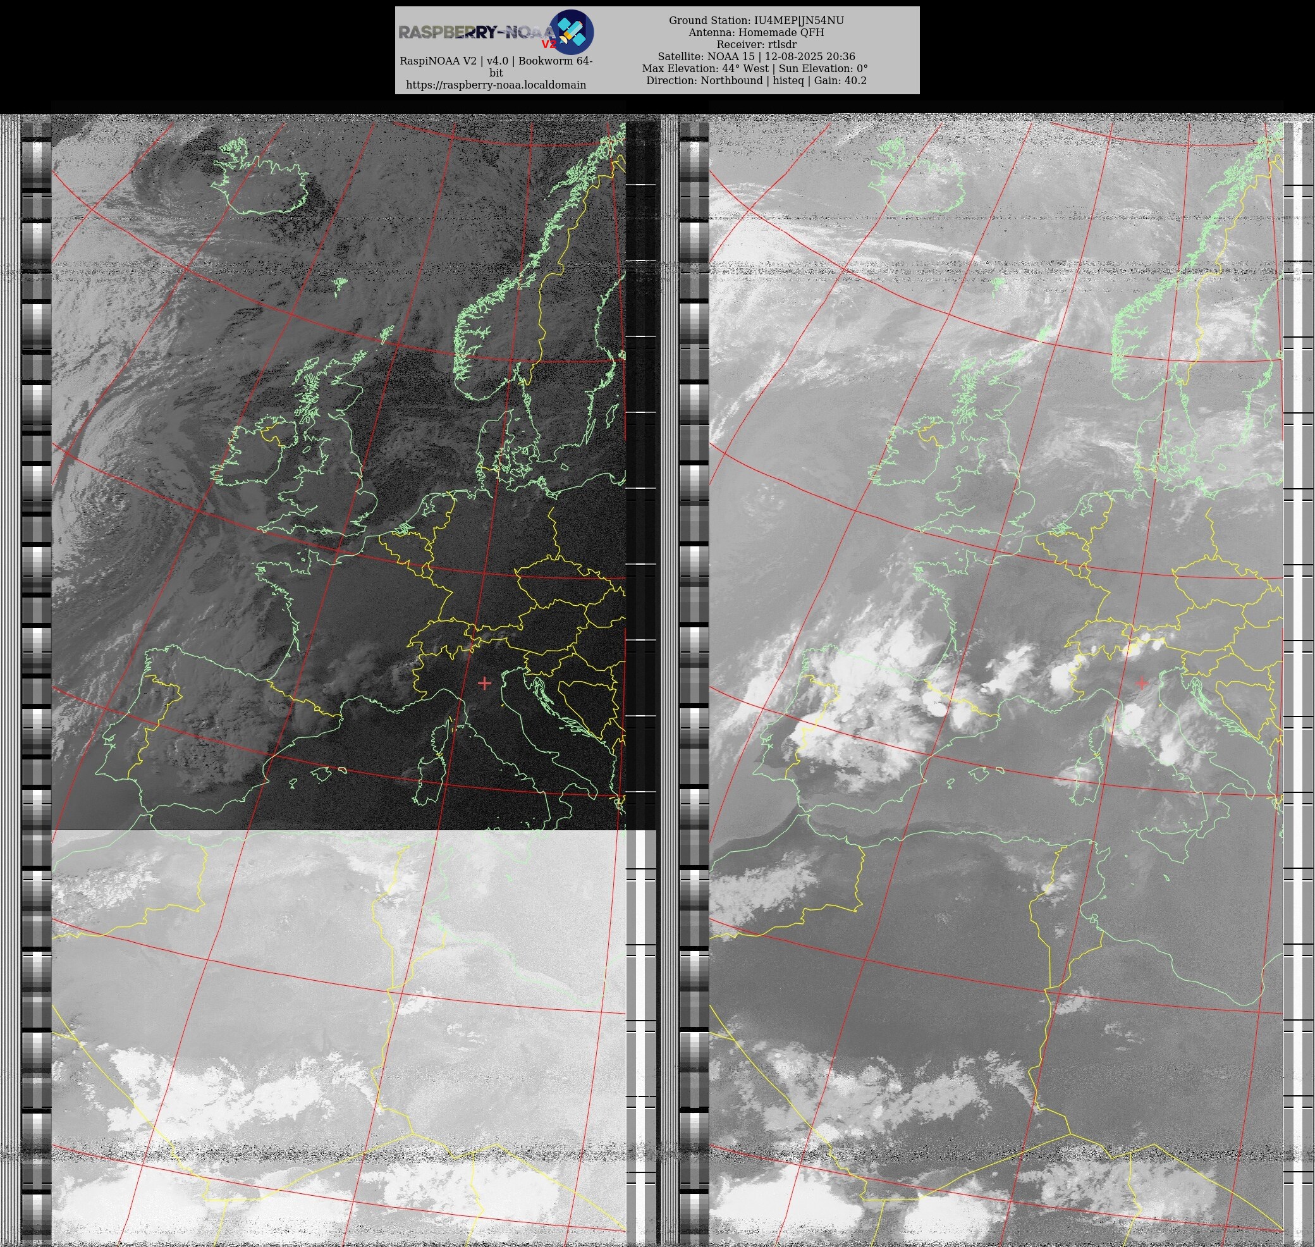Image resolution: width=1315 pixels, height=1247 pixels.
Task: Select the 'RaspiNOAA V2 | v4.0 | Bookworm 64-bit' text
Action: tap(496, 66)
